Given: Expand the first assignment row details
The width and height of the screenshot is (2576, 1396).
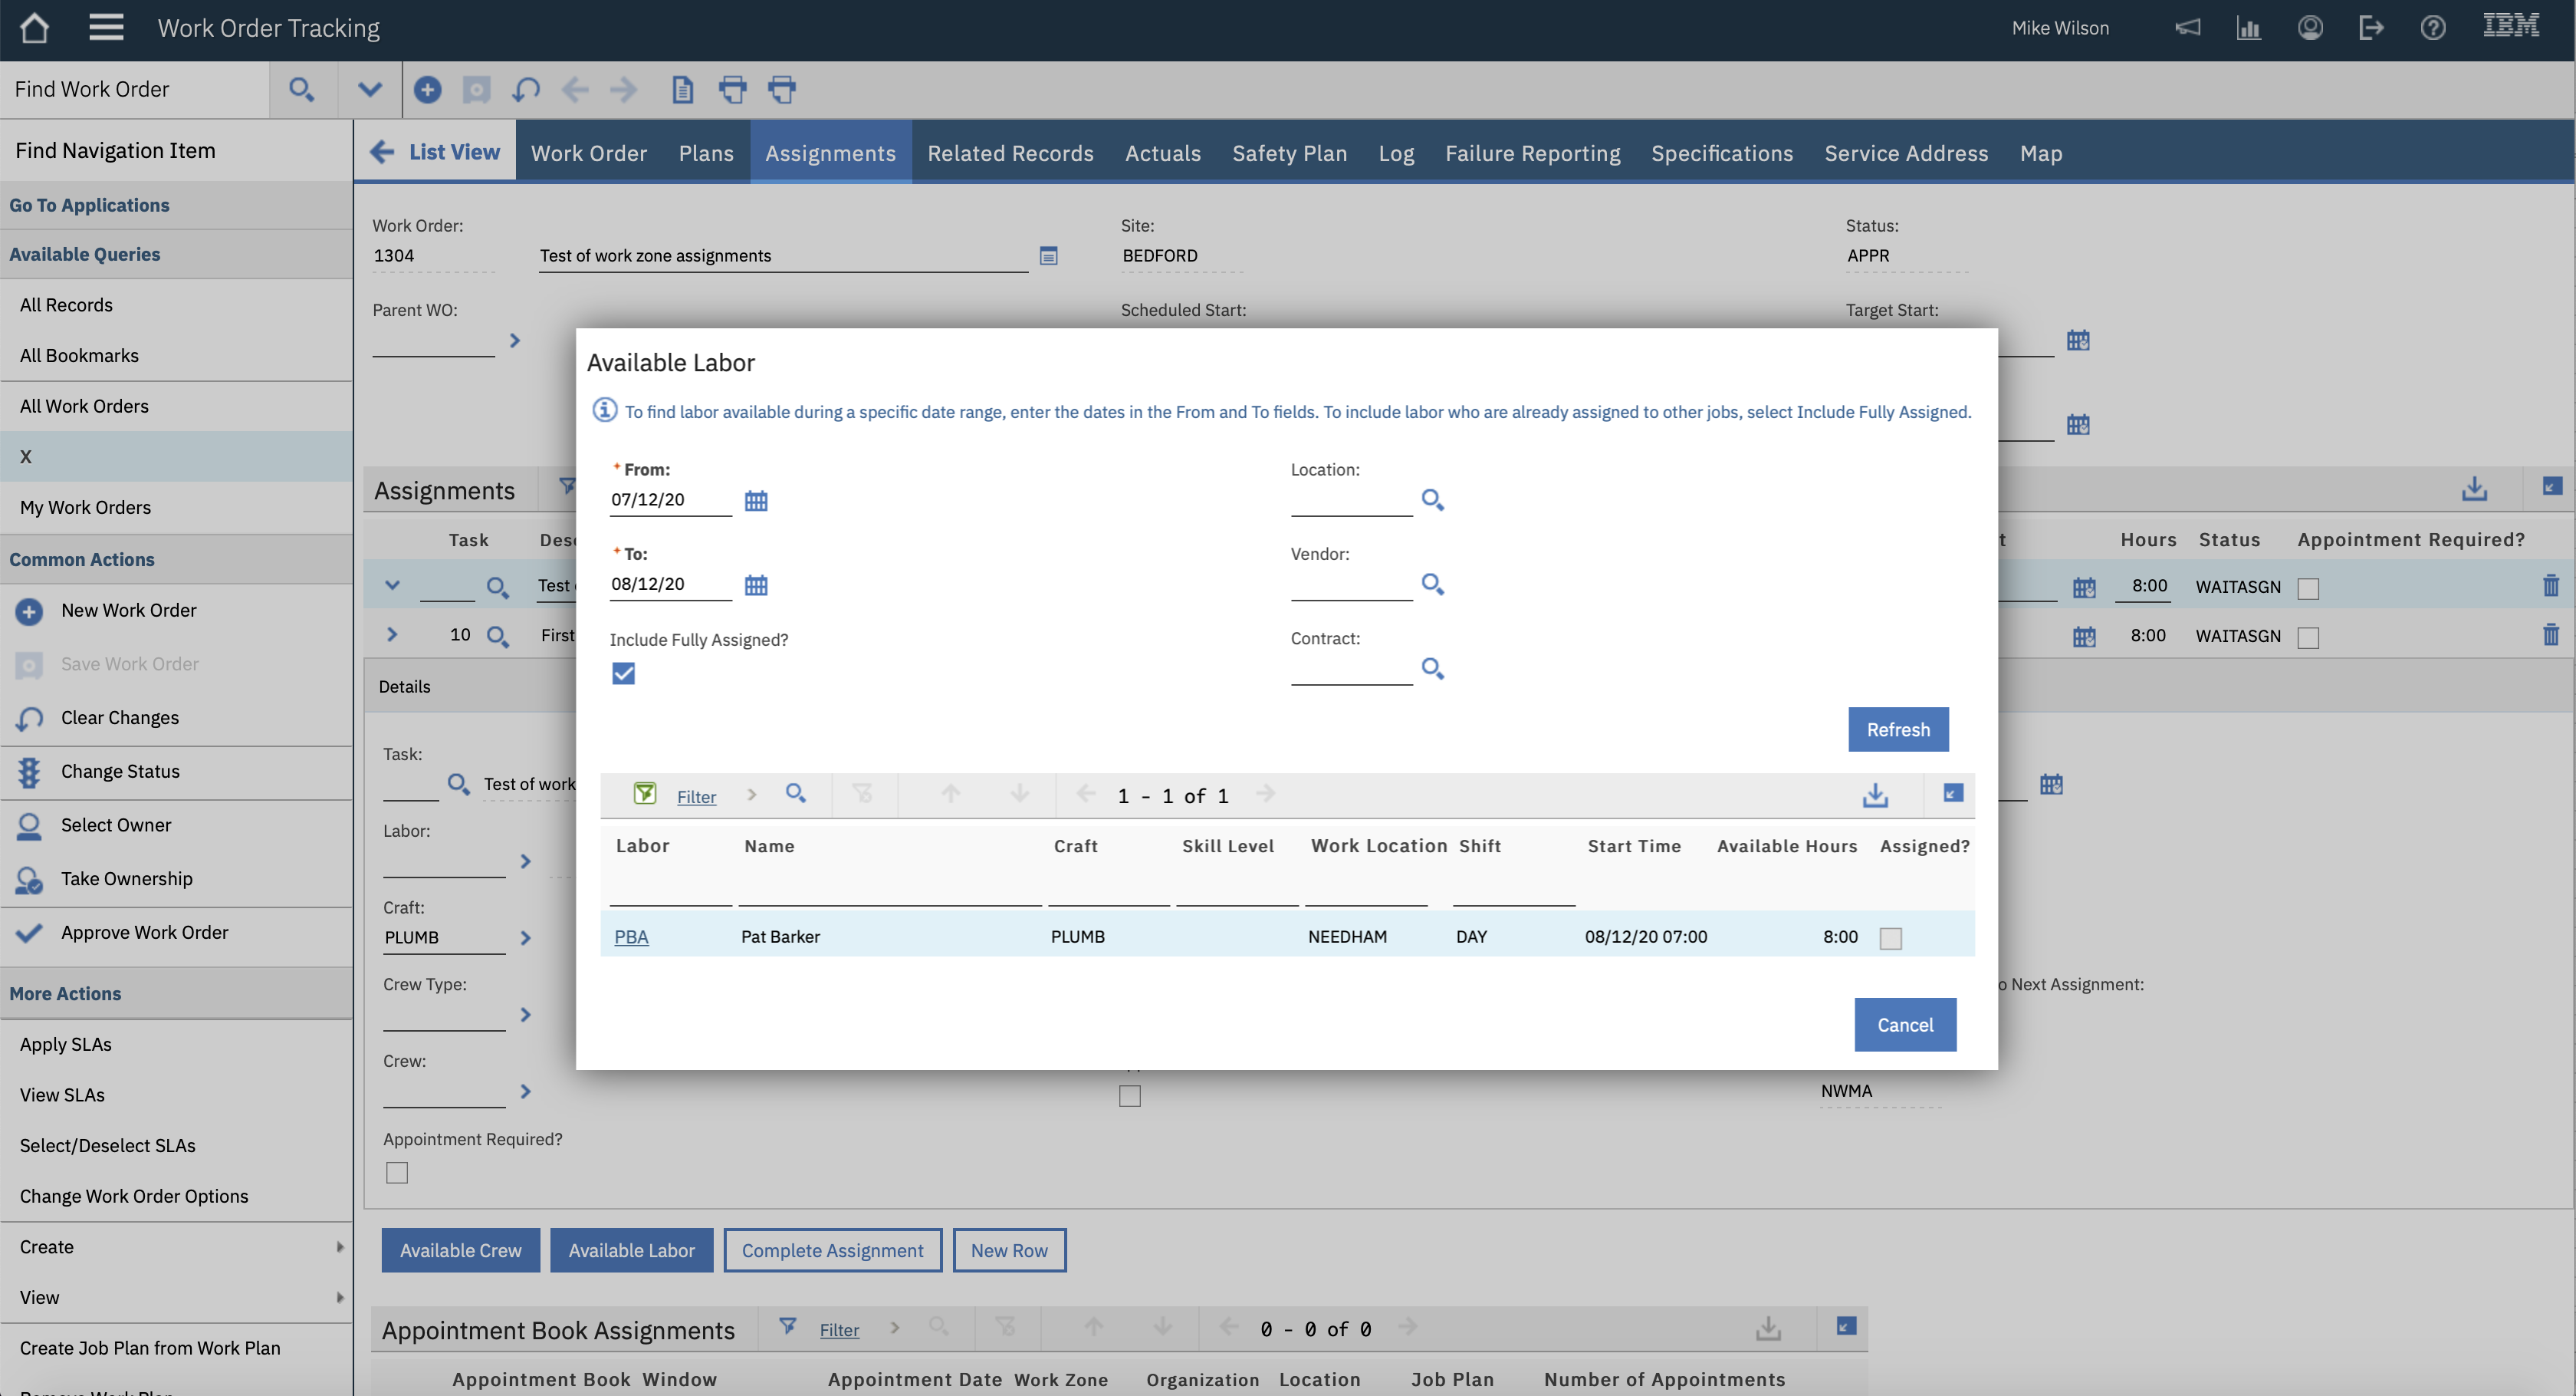Looking at the screenshot, I should [x=391, y=634].
